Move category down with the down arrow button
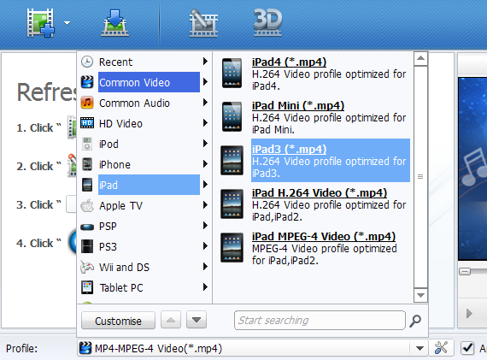This screenshot has width=487, height=360. [197, 320]
